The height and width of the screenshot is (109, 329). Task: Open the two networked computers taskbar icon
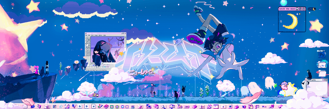[x=148, y=106]
